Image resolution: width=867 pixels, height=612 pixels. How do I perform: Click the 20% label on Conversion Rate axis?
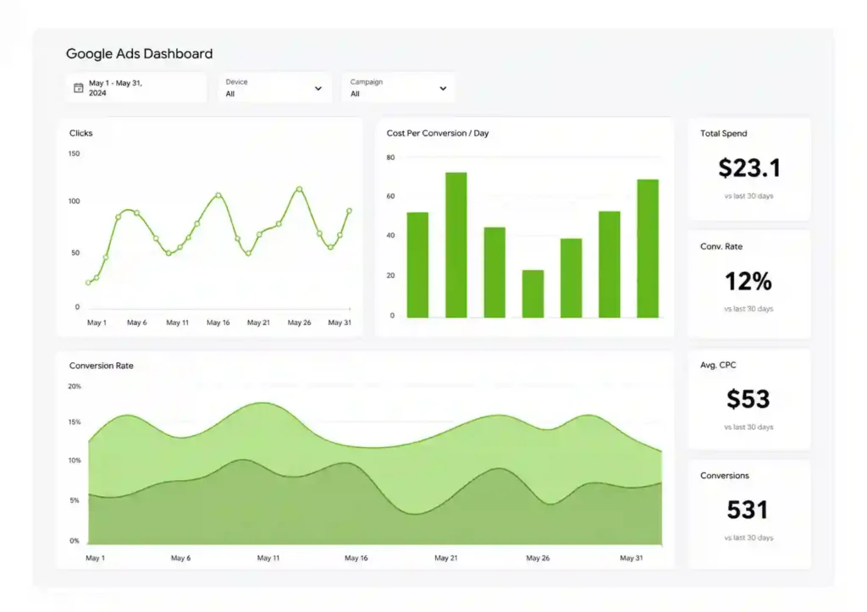75,387
